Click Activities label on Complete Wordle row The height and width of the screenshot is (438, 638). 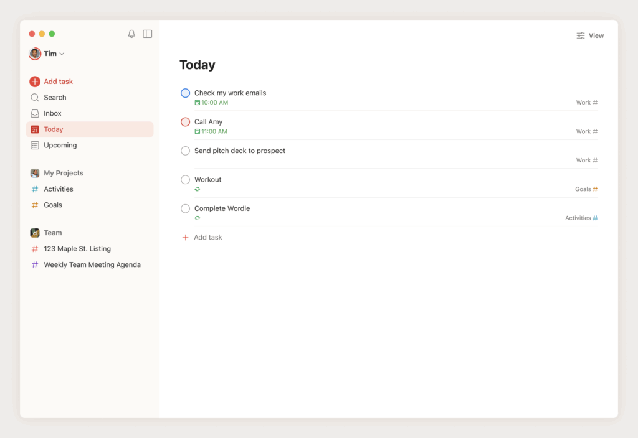[x=578, y=218]
